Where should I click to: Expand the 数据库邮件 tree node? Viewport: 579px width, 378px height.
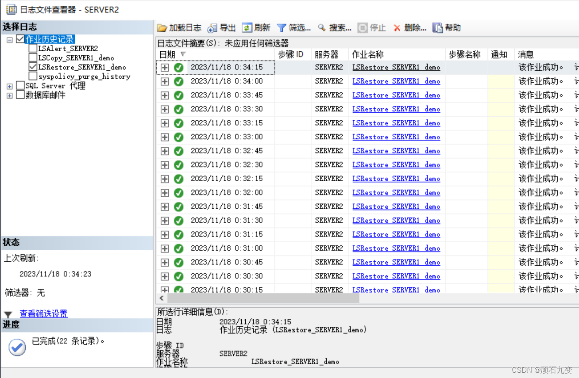(x=10, y=95)
